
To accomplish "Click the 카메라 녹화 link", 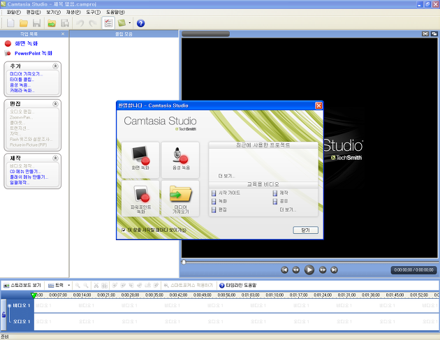I will [x=22, y=91].
